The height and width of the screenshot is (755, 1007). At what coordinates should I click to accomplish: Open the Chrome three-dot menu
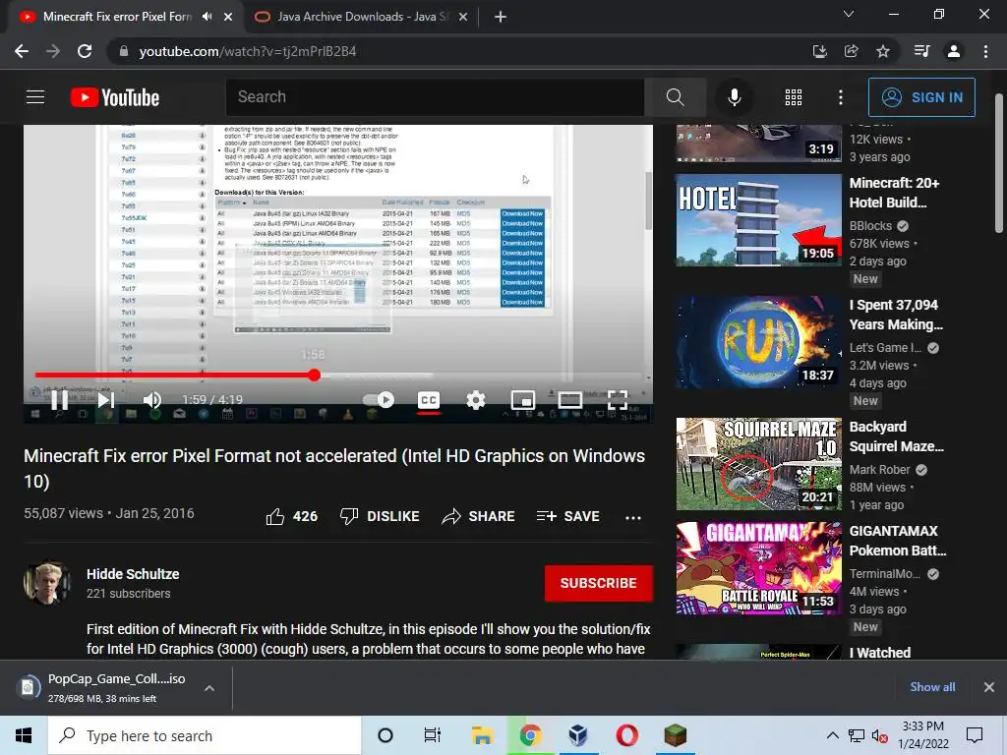click(985, 51)
